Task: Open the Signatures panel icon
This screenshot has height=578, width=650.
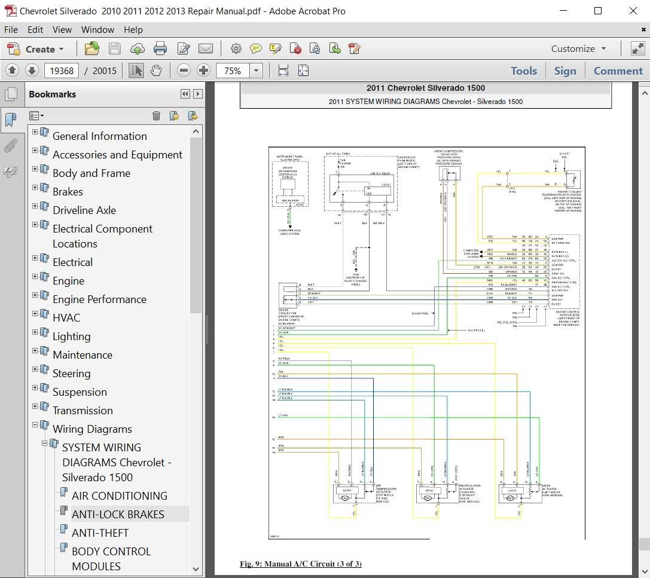Action: click(x=11, y=172)
